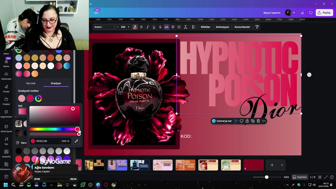Screen dimensions: 336x189
Task: Increase font size with plus button
Action: click(129, 27)
